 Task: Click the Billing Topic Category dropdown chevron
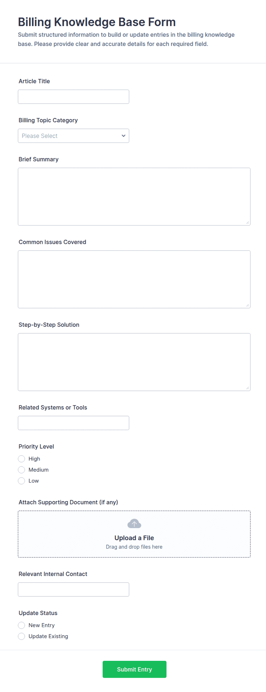(124, 136)
